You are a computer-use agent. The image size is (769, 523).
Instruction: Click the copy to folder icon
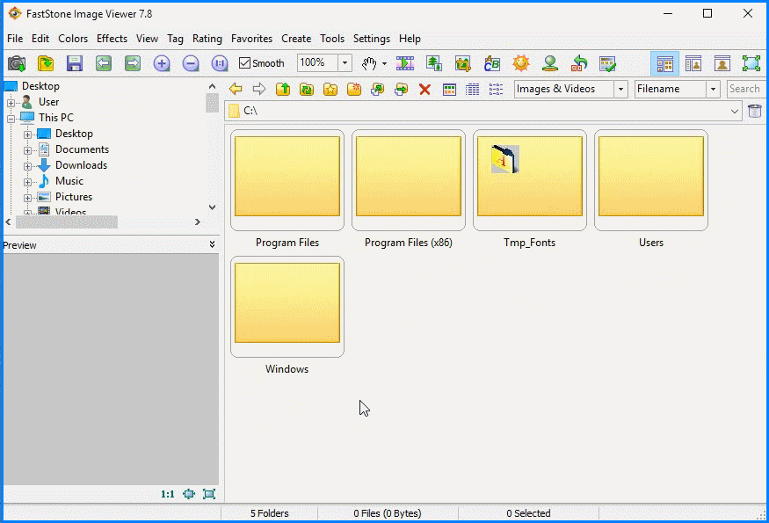click(377, 89)
